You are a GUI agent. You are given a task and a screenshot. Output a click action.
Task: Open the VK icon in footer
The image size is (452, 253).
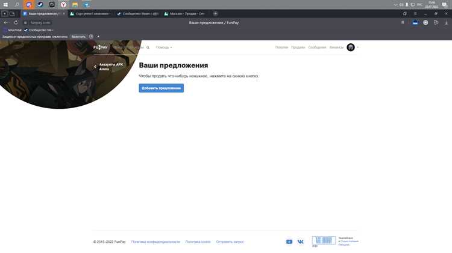coord(300,242)
